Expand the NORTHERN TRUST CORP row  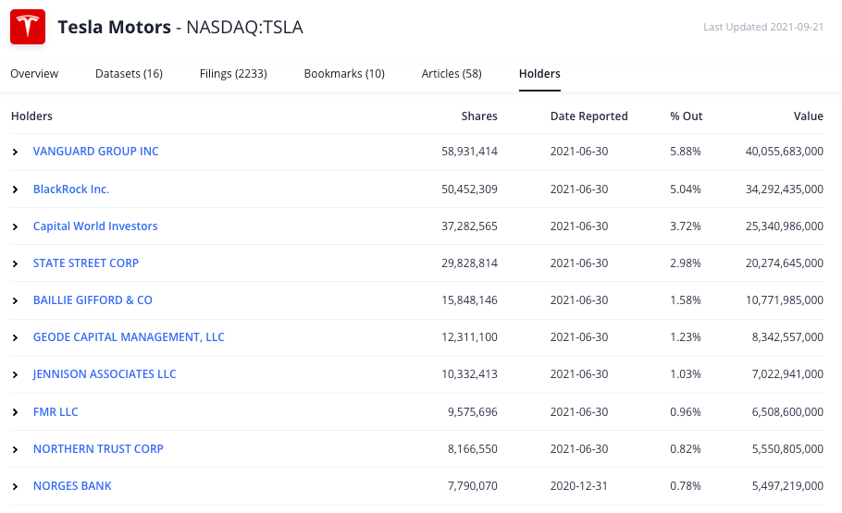15,449
